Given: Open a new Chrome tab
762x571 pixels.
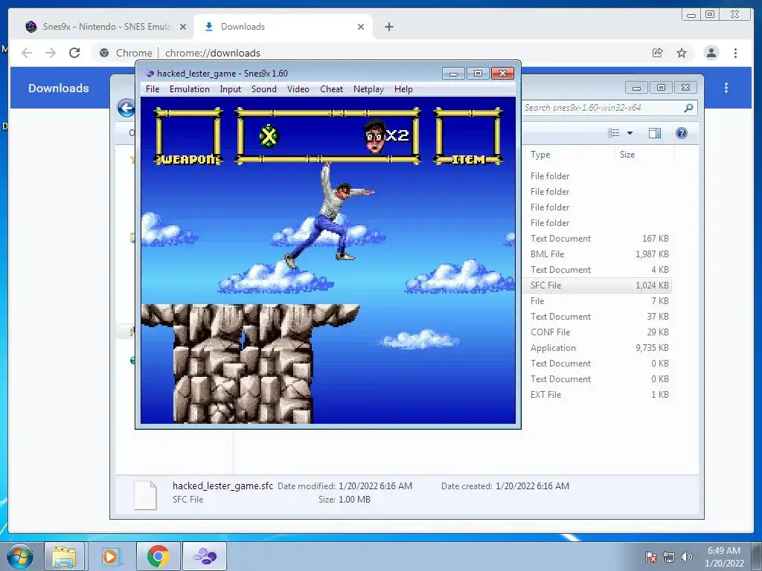Looking at the screenshot, I should pyautogui.click(x=388, y=27).
